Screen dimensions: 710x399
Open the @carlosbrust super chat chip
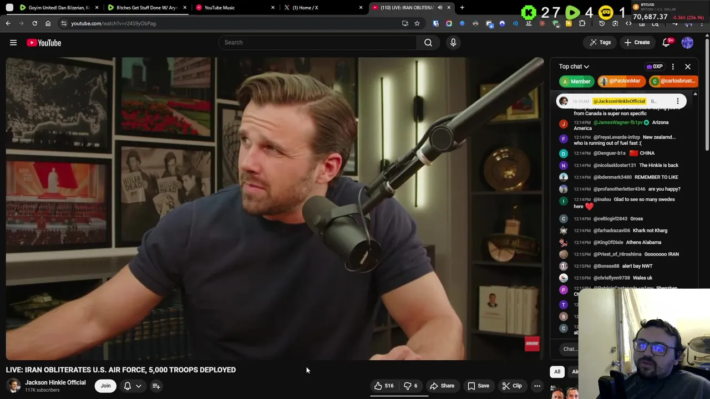click(x=673, y=81)
